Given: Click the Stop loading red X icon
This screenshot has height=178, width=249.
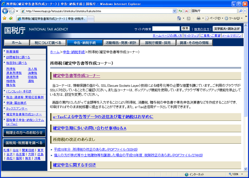Looking at the screenshot, I should pos(186,11).
